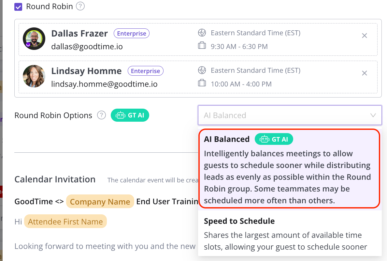387x261 pixels.
Task: Uncheck the Round Robin checkbox
Action: (x=18, y=7)
